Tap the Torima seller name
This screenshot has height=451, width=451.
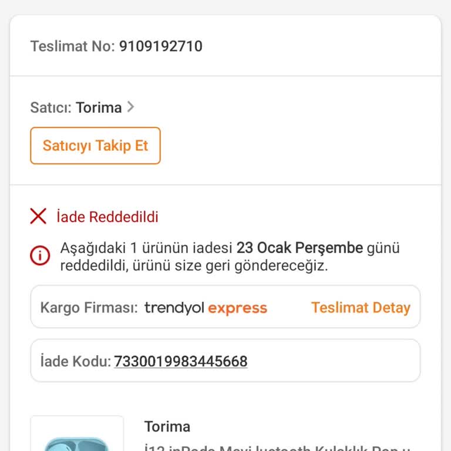coord(99,107)
